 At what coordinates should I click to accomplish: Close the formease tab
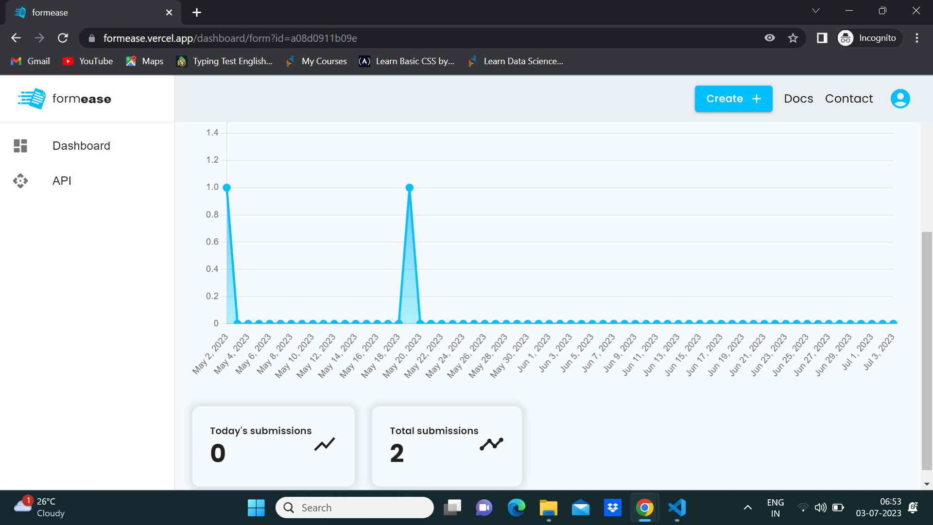click(x=169, y=13)
